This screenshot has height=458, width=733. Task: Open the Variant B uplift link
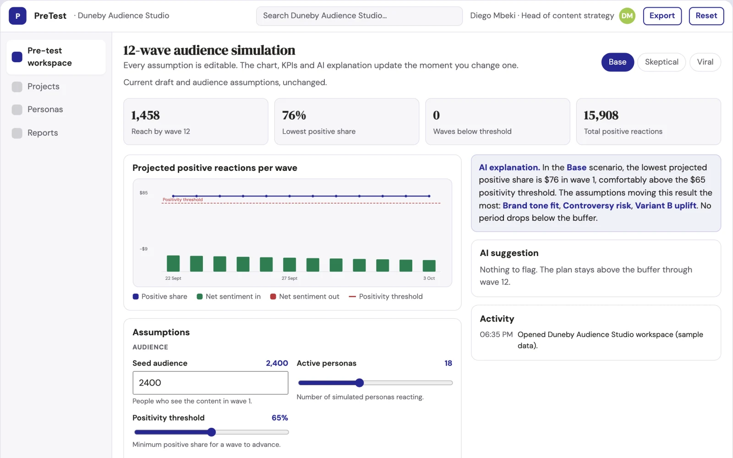666,206
